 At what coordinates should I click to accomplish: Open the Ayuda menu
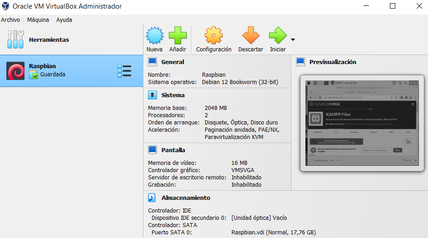coord(64,20)
